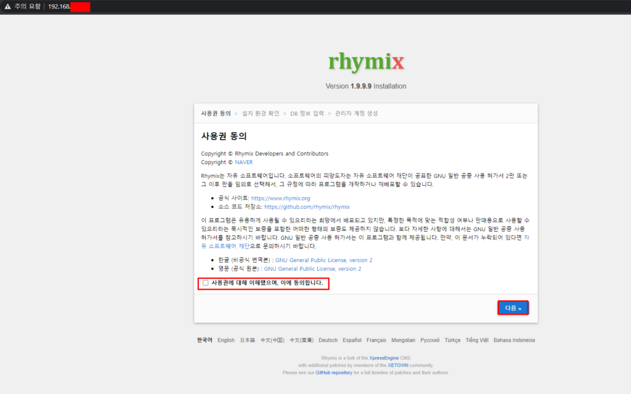The image size is (631, 394).
Task: Switch language to English
Action: tap(226, 340)
